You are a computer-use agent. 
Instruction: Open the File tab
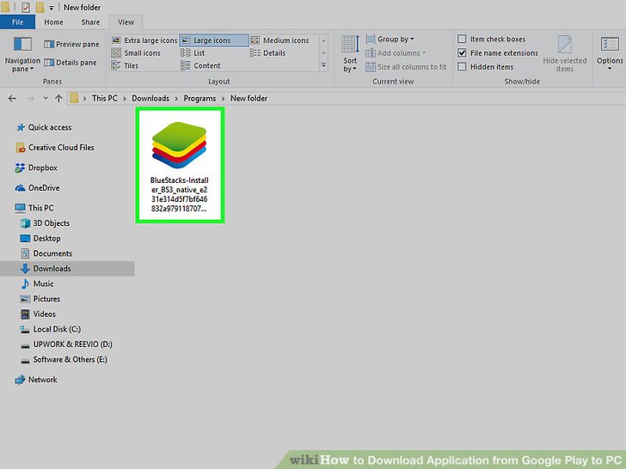point(17,22)
